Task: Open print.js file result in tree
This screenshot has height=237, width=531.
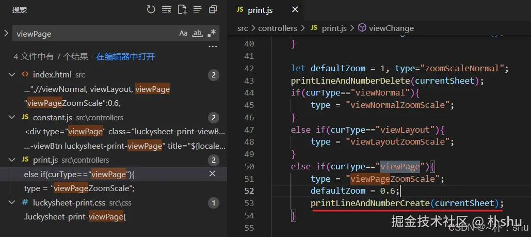Action: coord(45,160)
